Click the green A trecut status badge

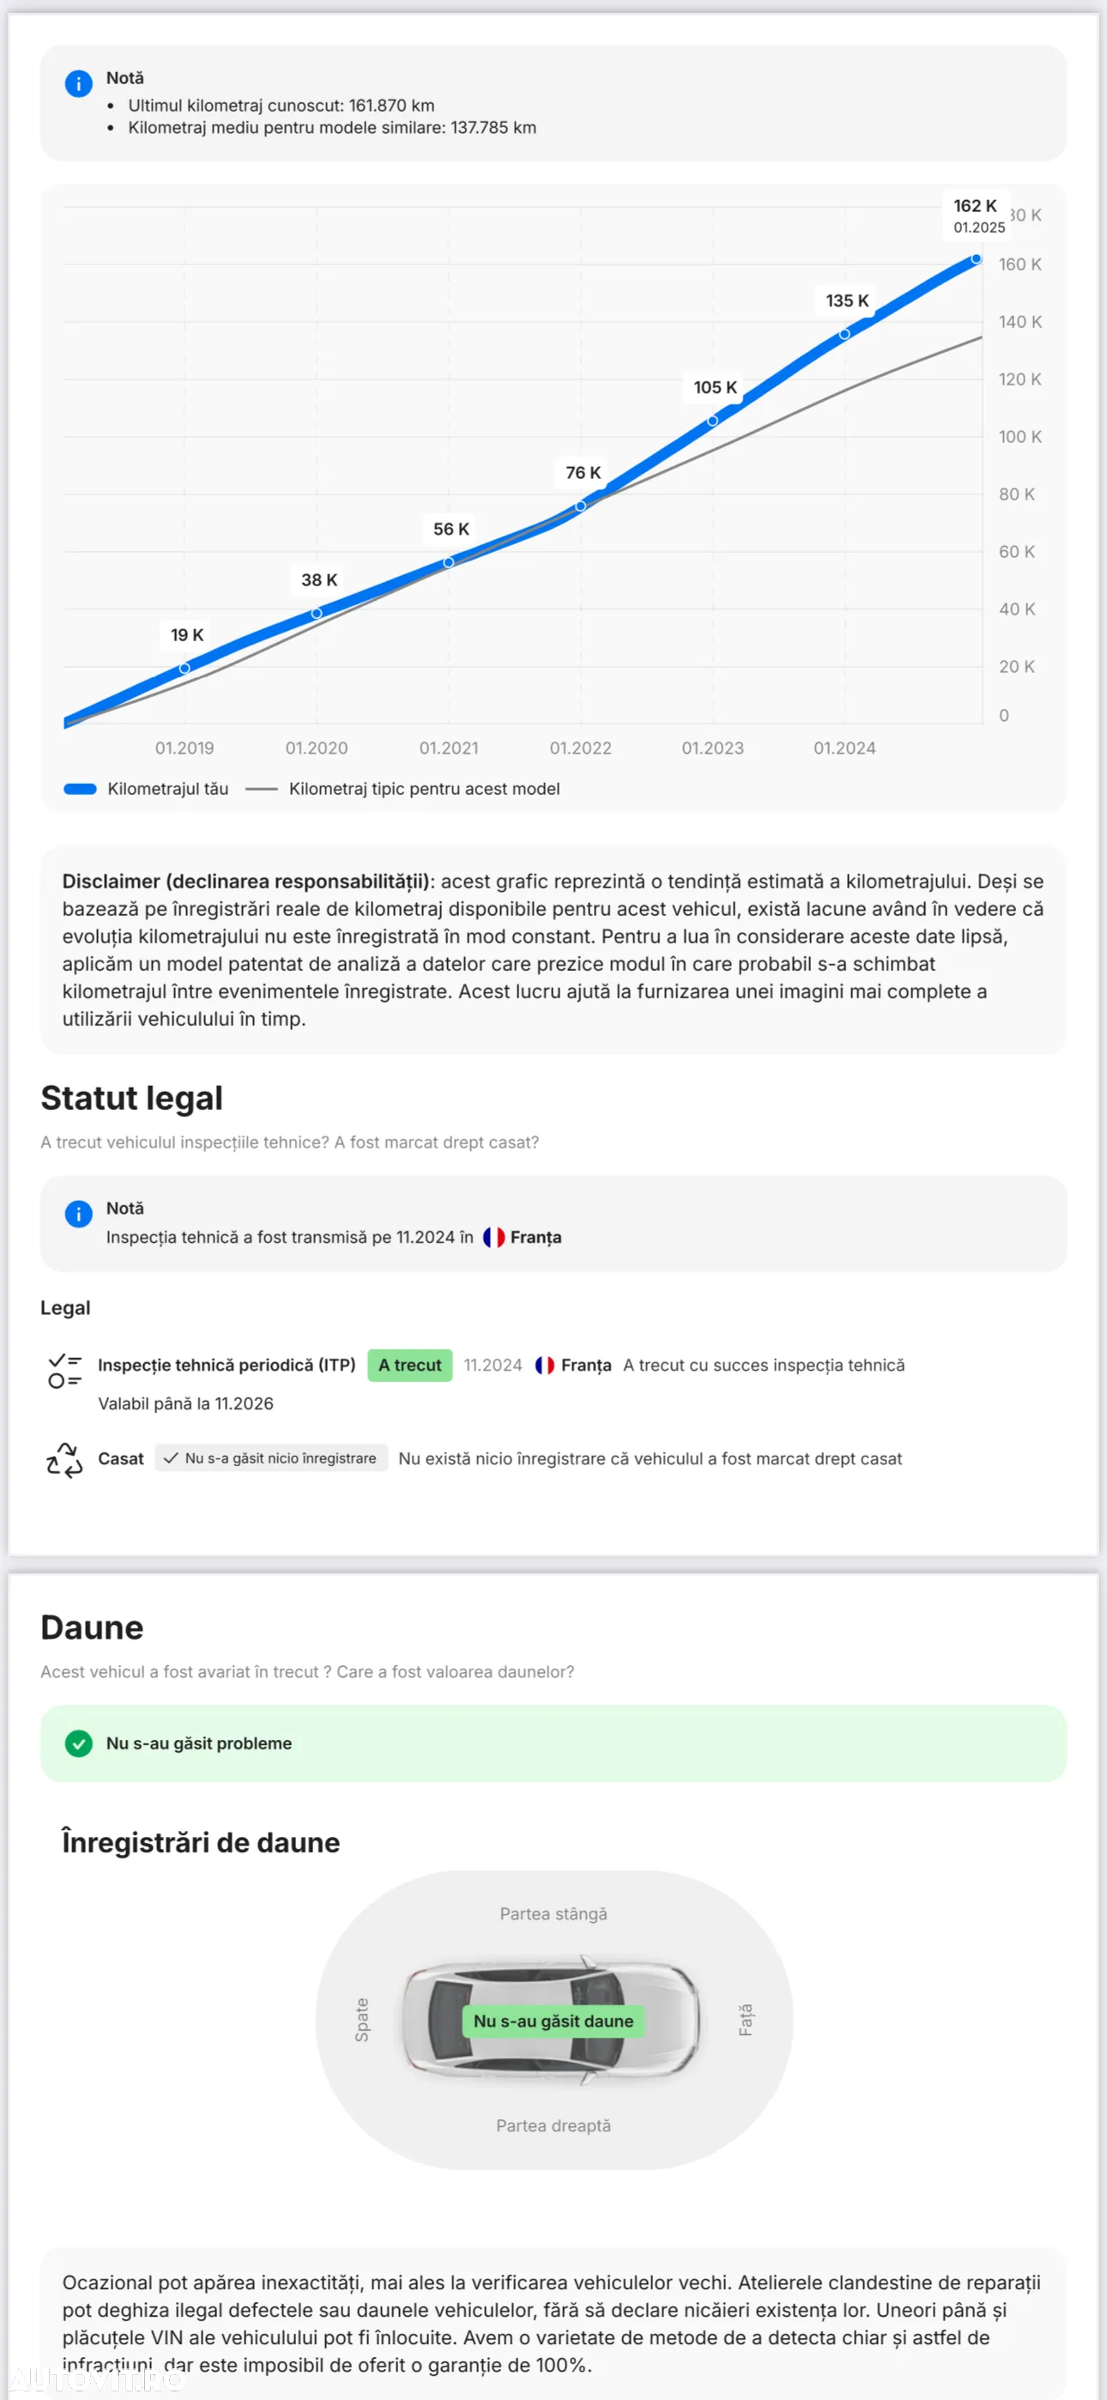point(410,1365)
